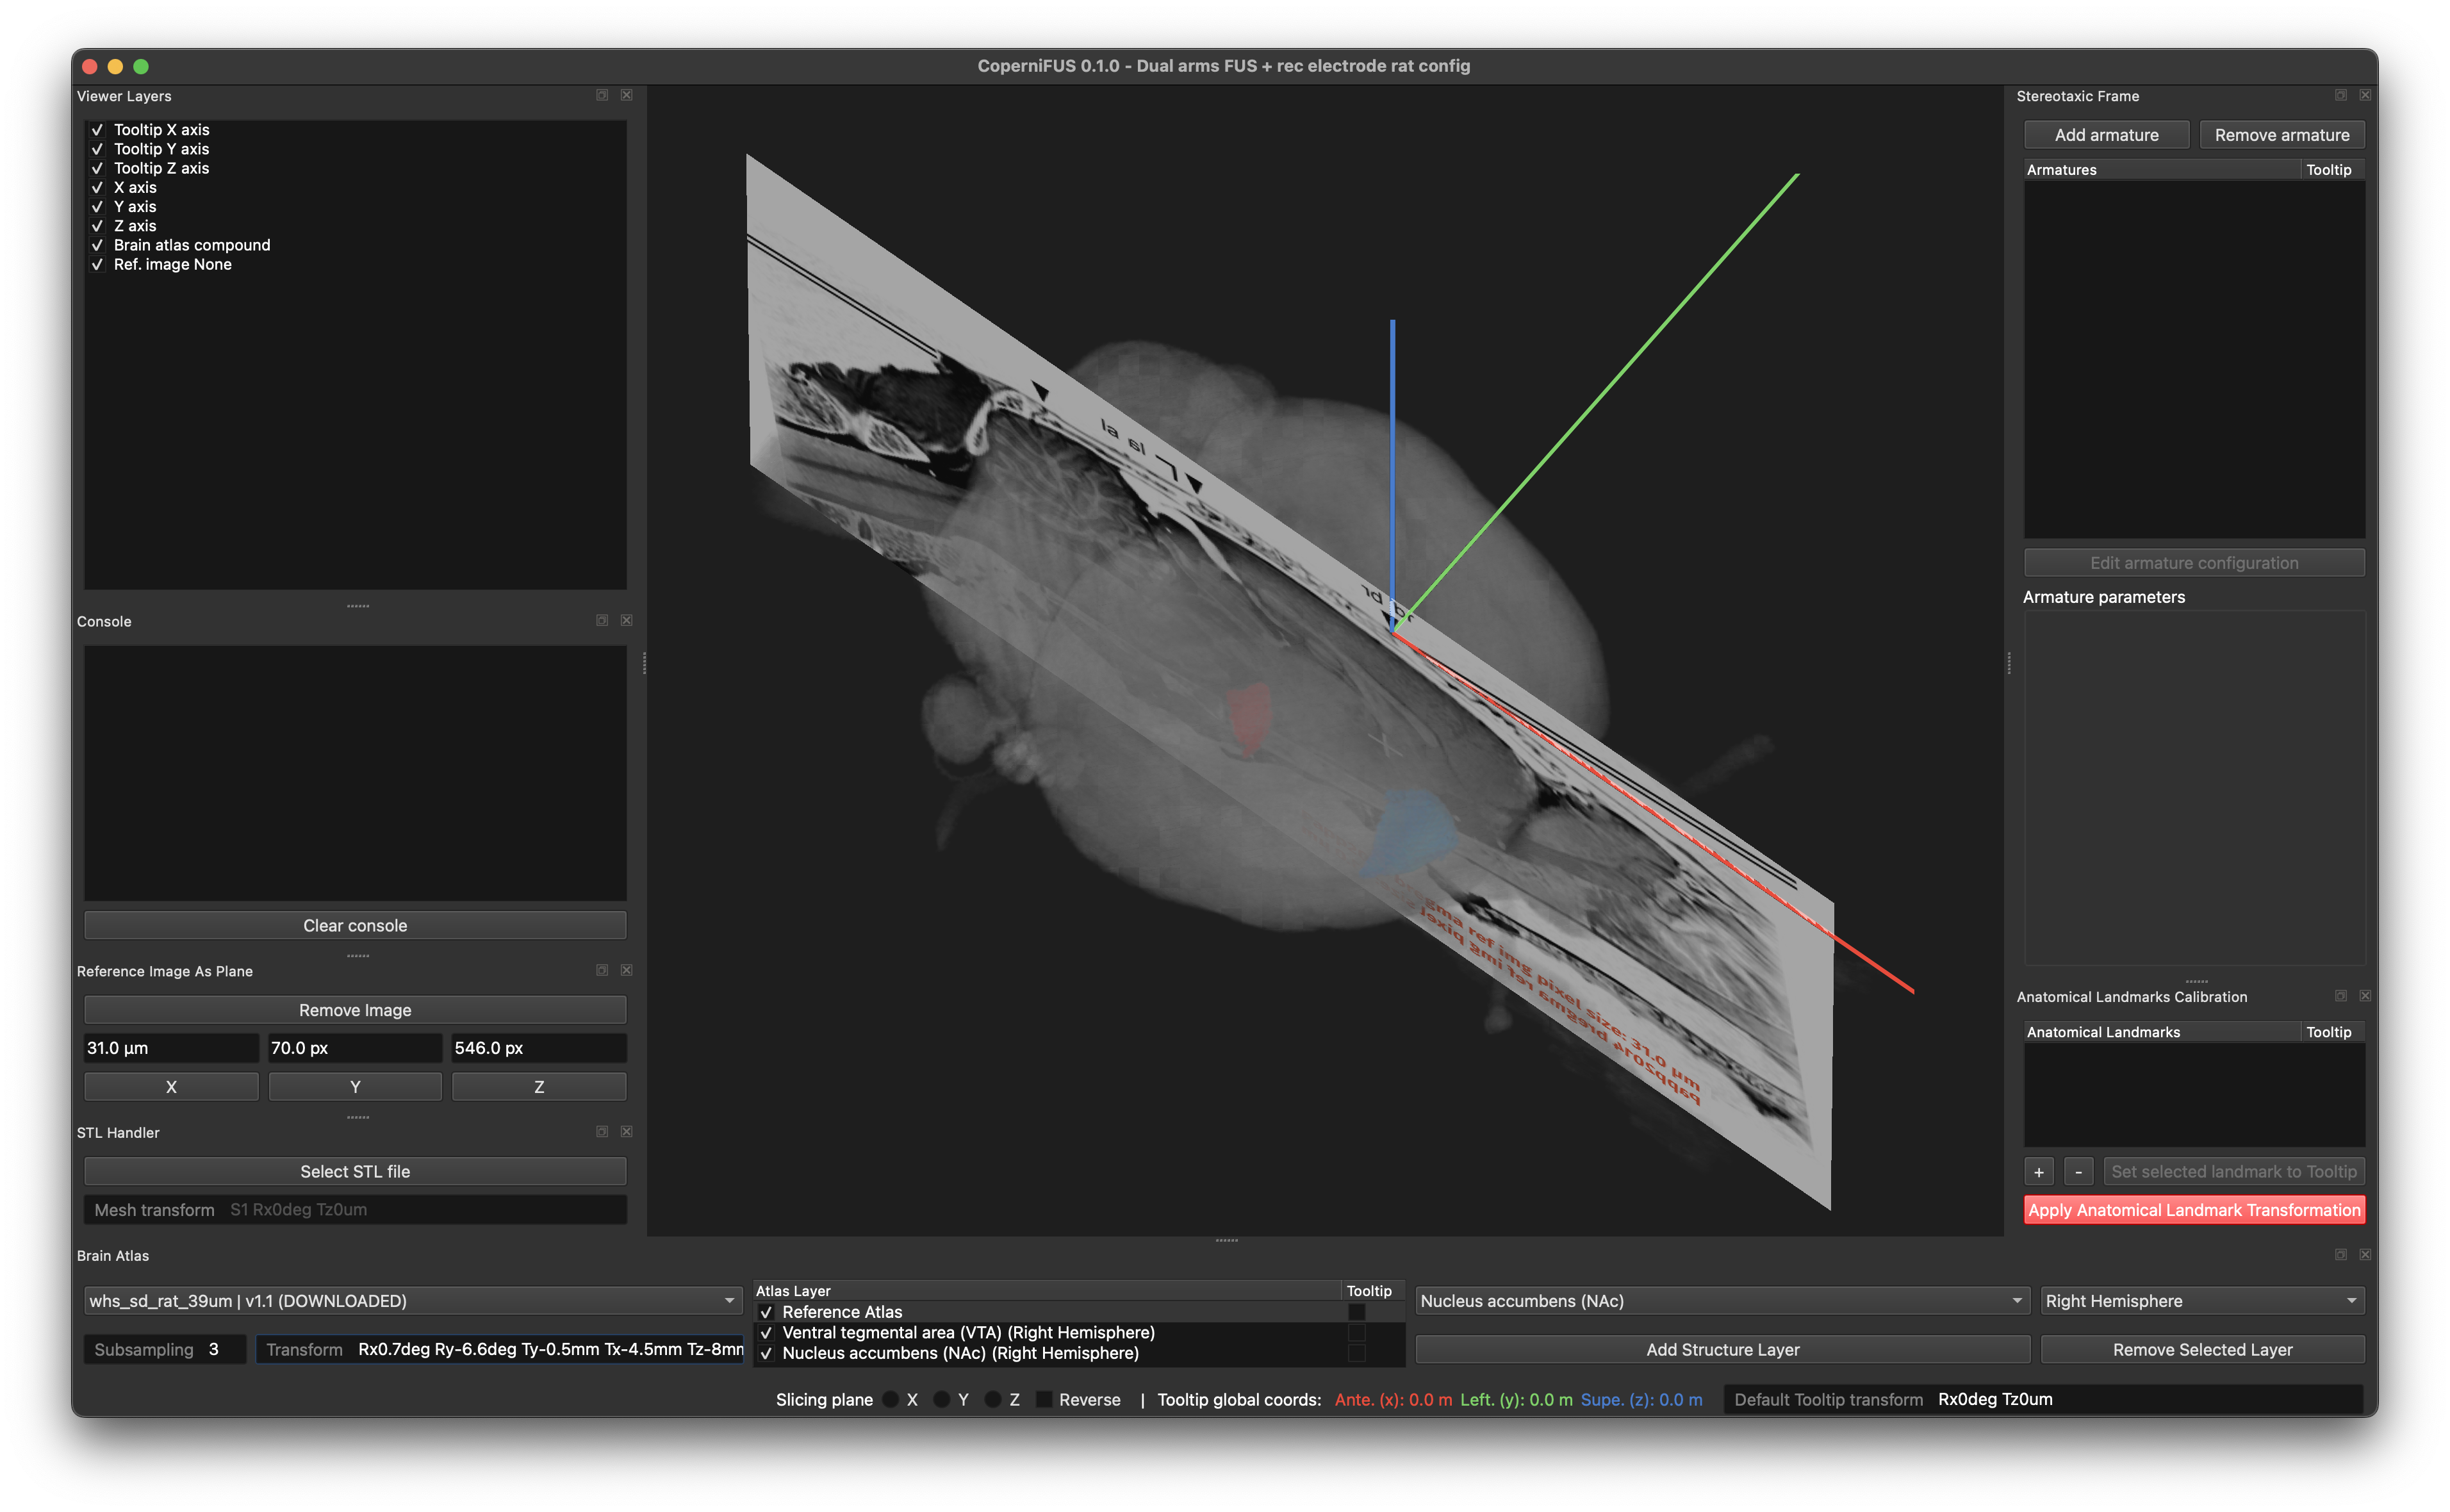Float the Viewer Layers panel
2450x1512 pixels.
pyautogui.click(x=602, y=95)
